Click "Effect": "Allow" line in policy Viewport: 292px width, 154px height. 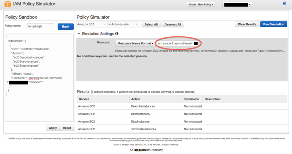22,74
